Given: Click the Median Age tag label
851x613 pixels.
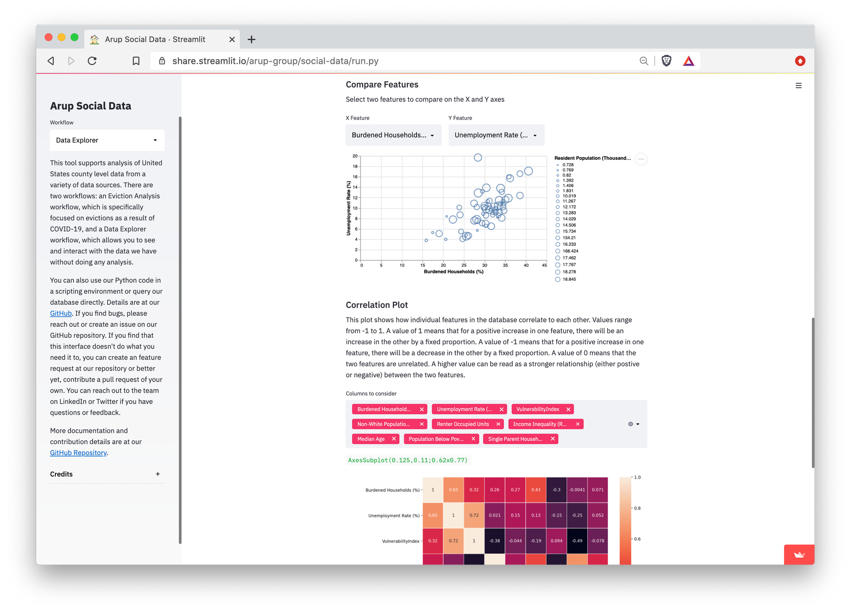Looking at the screenshot, I should click(x=371, y=439).
